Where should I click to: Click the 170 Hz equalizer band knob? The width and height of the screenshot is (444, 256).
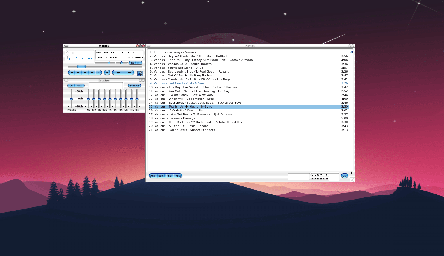[x=94, y=99]
